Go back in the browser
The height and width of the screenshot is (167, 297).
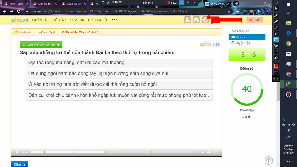(x=5, y=11)
